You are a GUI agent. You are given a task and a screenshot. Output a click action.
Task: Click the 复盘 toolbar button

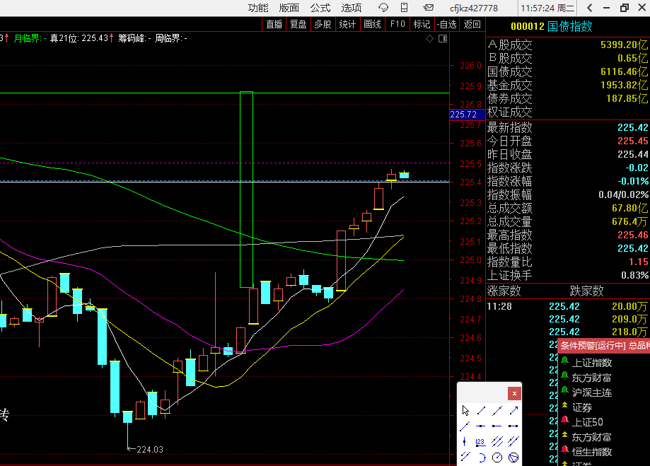click(298, 25)
